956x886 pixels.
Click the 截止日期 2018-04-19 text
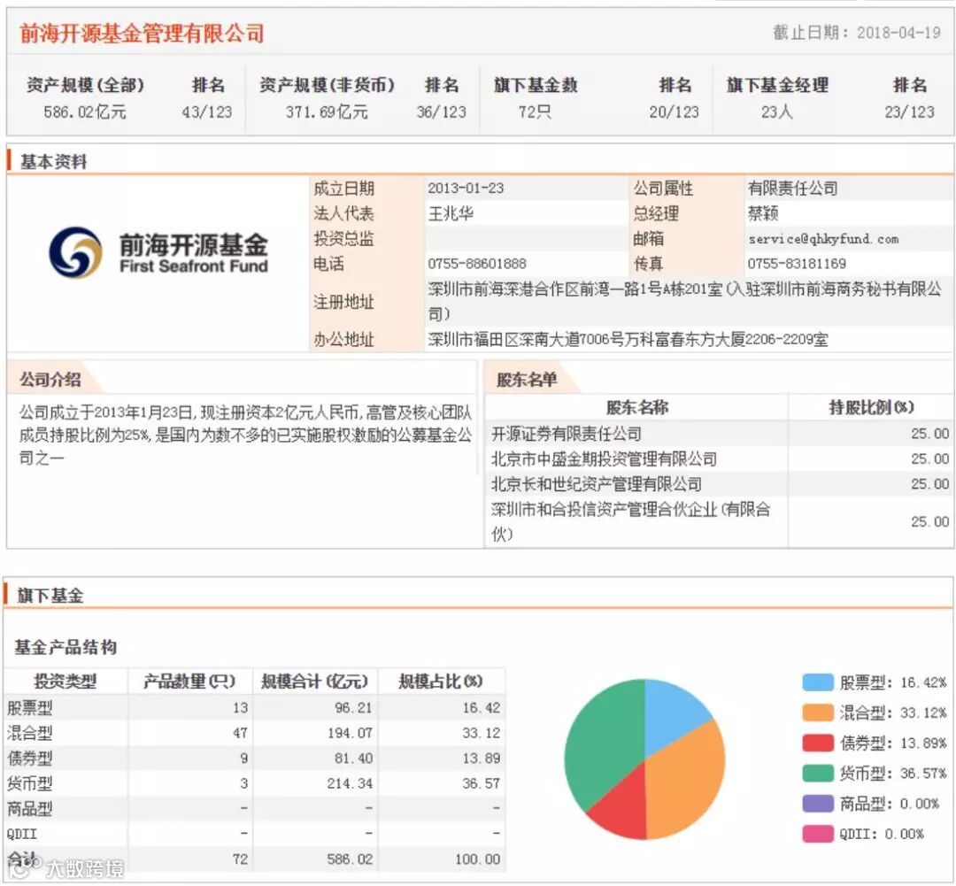pos(857,33)
